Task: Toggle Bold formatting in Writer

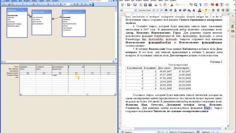Action: 166,10
